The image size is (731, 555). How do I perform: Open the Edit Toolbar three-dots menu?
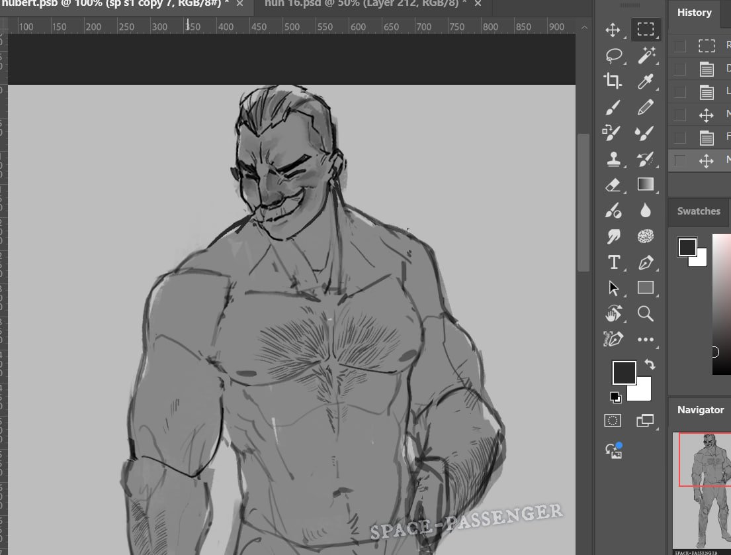coord(646,339)
